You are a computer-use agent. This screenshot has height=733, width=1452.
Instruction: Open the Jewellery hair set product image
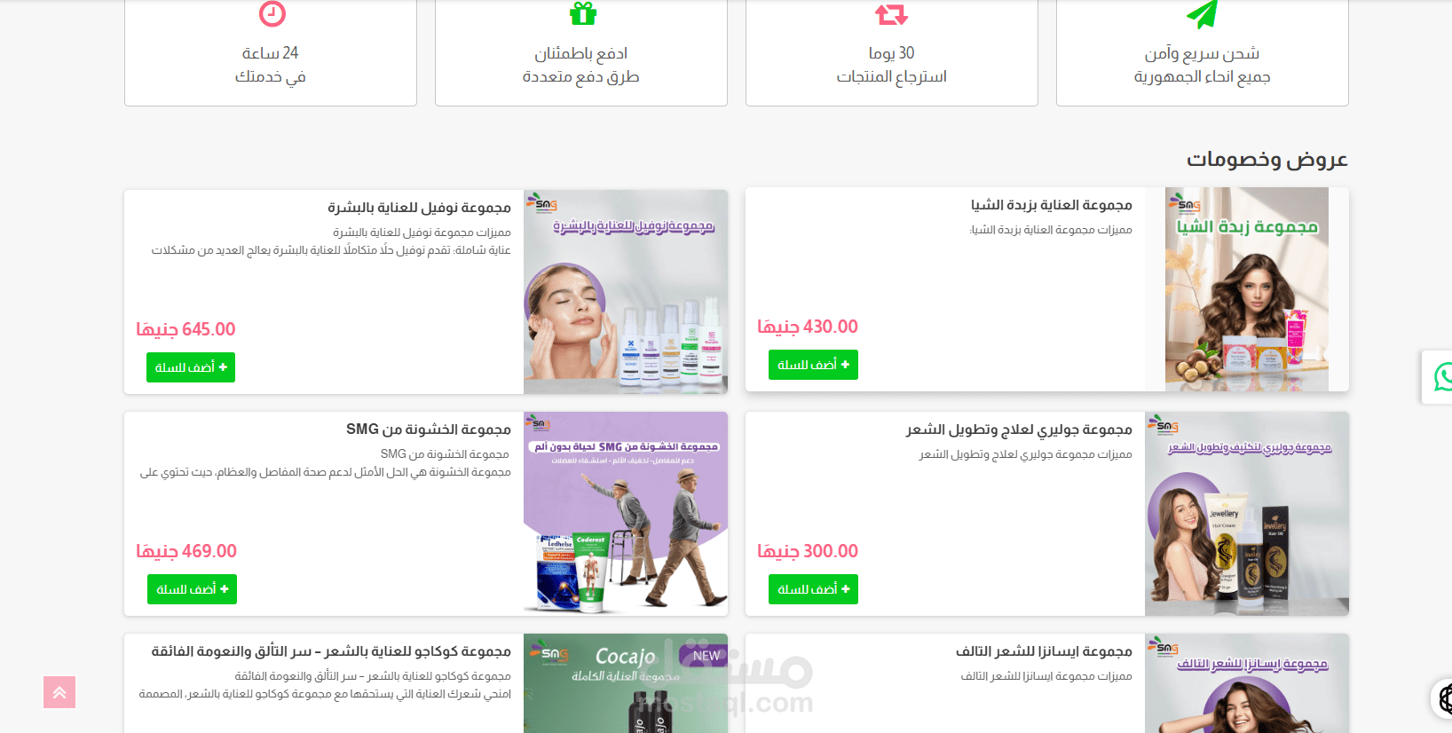[x=1247, y=514]
